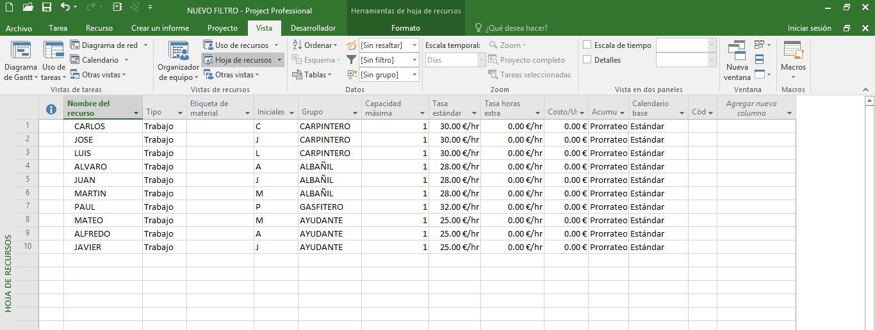Switch to the Recurso tab
This screenshot has height=330, width=875.
pyautogui.click(x=99, y=28)
